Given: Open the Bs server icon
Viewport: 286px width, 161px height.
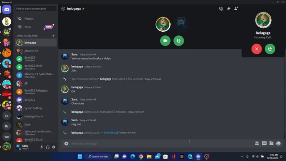Looking at the screenshot, I should click(x=7, y=126).
